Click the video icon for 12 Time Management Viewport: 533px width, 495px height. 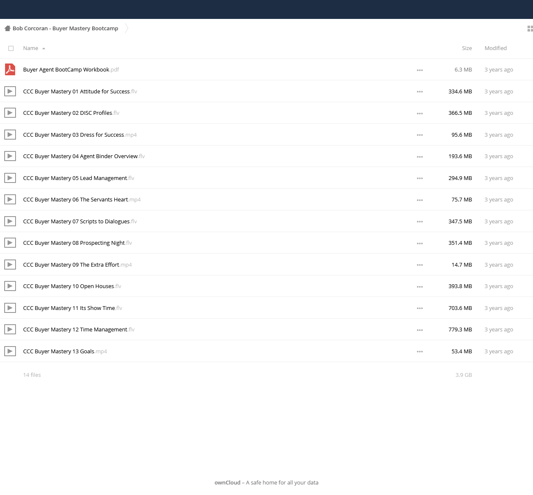10,329
